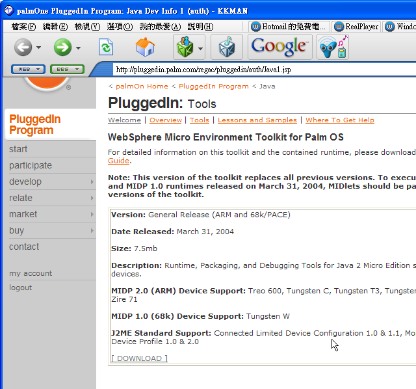This screenshot has height=389, width=416.
Task: Open the Lessons and Samples link
Action: point(257,120)
